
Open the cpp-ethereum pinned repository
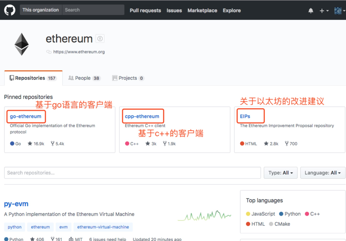(142, 116)
